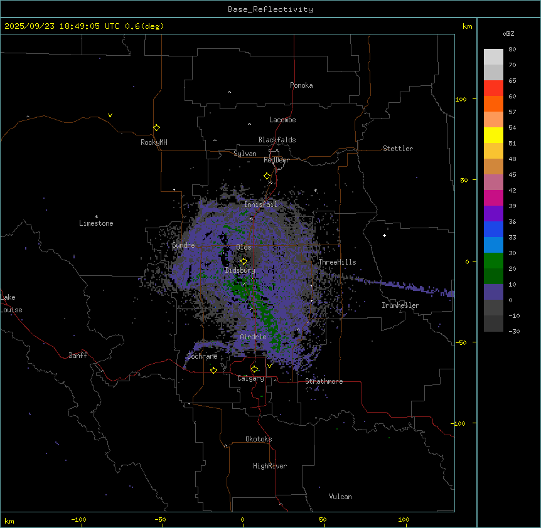
Task: Pick the red swatch in dBZ legend
Action: (x=493, y=88)
